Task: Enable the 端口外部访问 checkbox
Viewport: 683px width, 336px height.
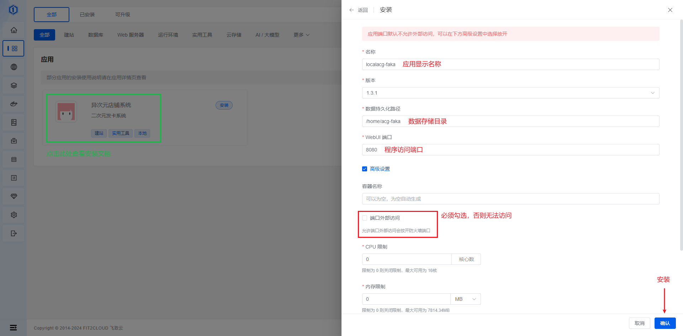Action: point(365,218)
